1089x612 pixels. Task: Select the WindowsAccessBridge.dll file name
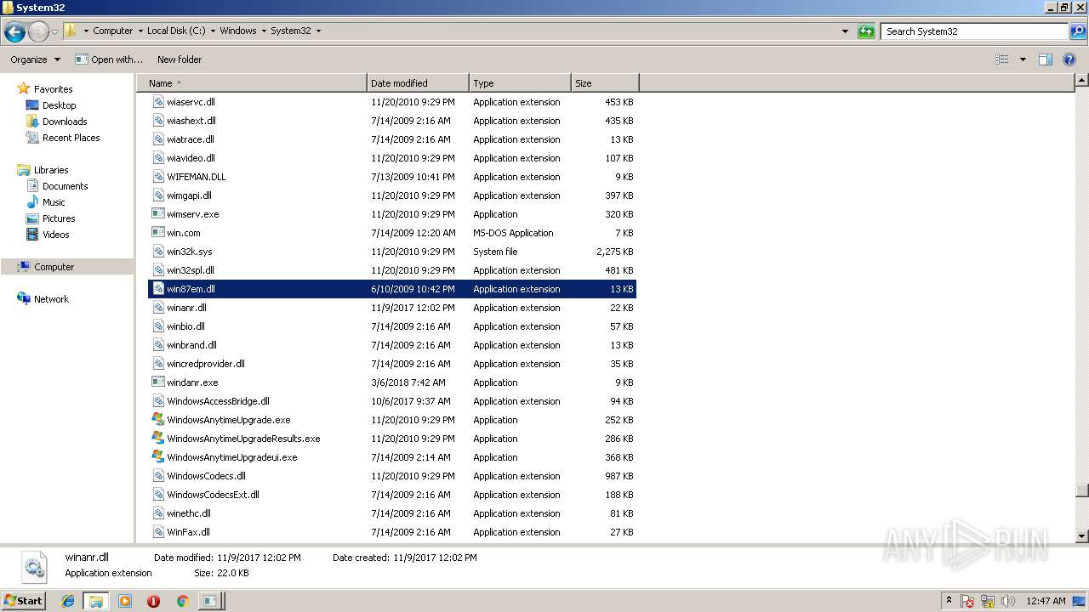(x=218, y=401)
